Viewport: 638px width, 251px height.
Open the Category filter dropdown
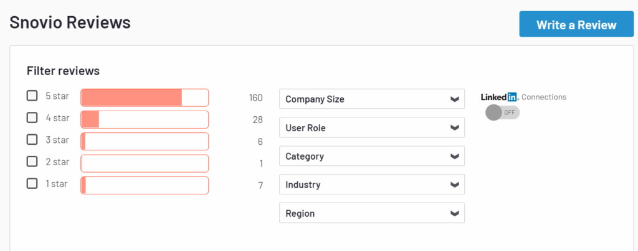(x=372, y=156)
